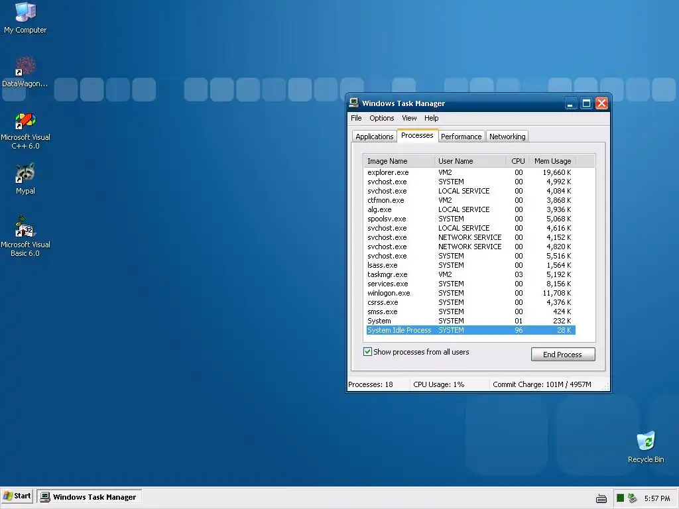This screenshot has width=679, height=509.
Task: Sort by Mem Usage column header
Action: pos(552,161)
